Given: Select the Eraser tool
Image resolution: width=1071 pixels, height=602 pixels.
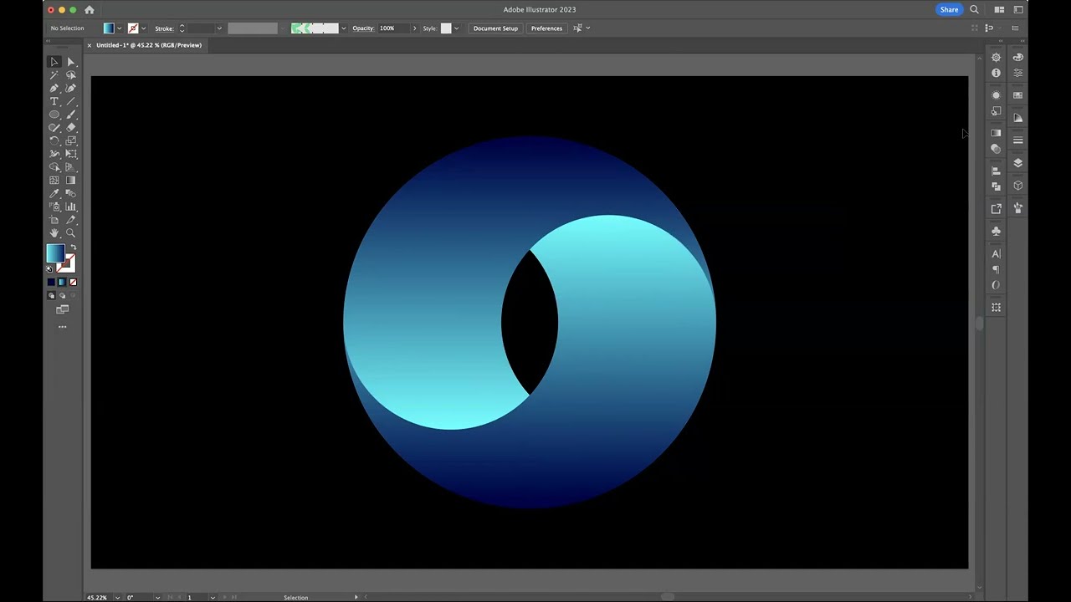Looking at the screenshot, I should click(x=71, y=127).
